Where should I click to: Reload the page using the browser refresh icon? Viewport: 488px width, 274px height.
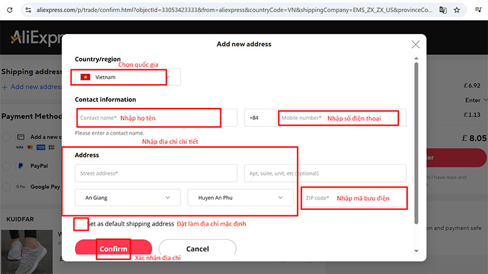coord(9,10)
